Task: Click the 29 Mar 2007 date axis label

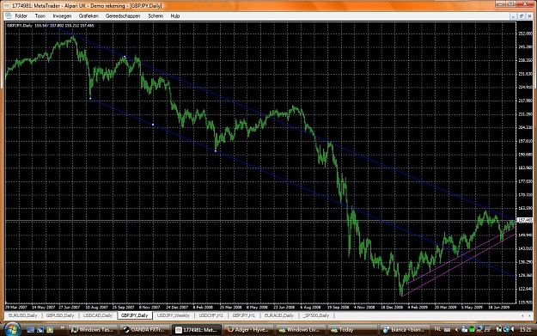Action: (x=16, y=308)
